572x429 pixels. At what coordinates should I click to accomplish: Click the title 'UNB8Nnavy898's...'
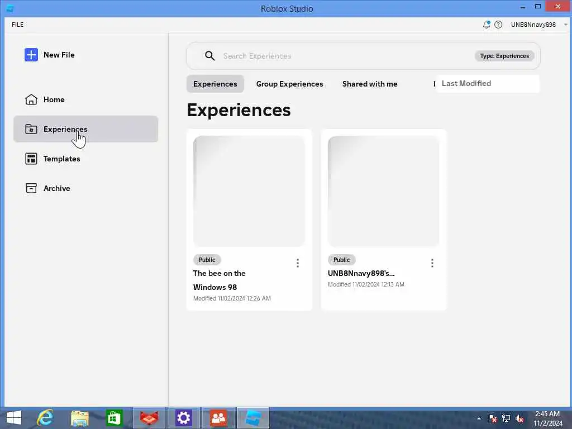361,273
